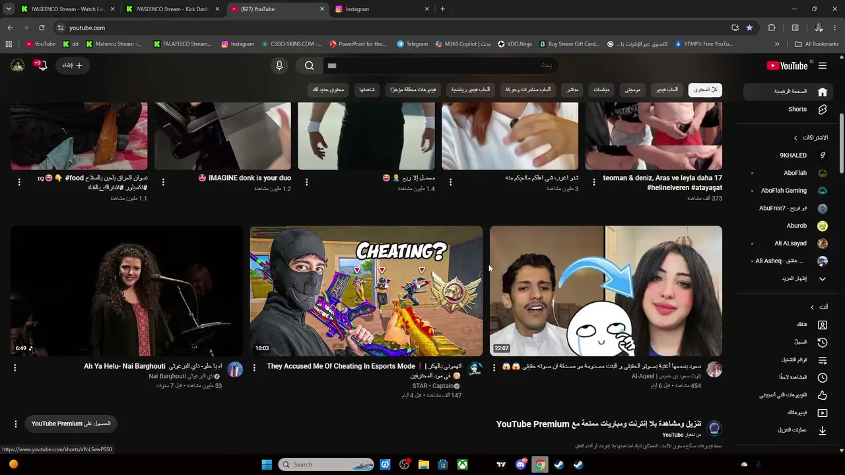Image resolution: width=845 pixels, height=475 pixels.
Task: Open the Telegram bookmark
Action: point(412,44)
